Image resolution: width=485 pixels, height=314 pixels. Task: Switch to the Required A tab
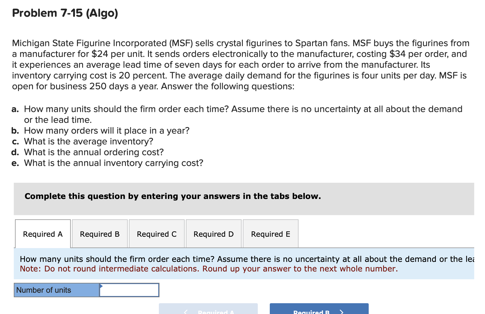(x=43, y=234)
